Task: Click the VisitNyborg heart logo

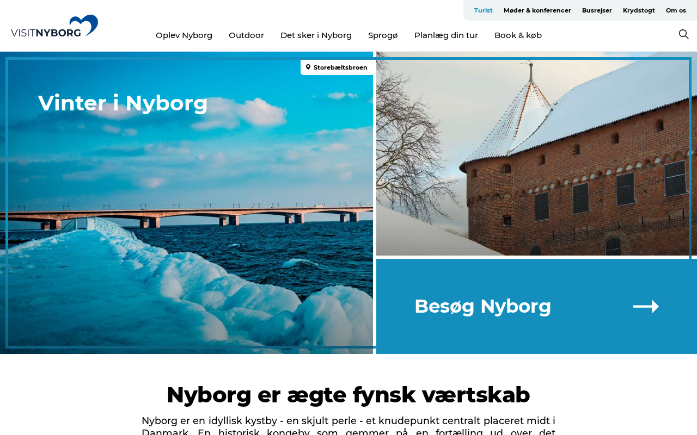Action: tap(54, 26)
